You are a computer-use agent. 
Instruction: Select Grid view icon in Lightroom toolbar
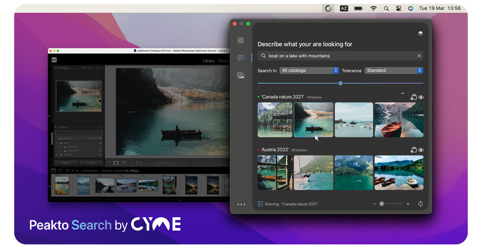click(109, 163)
